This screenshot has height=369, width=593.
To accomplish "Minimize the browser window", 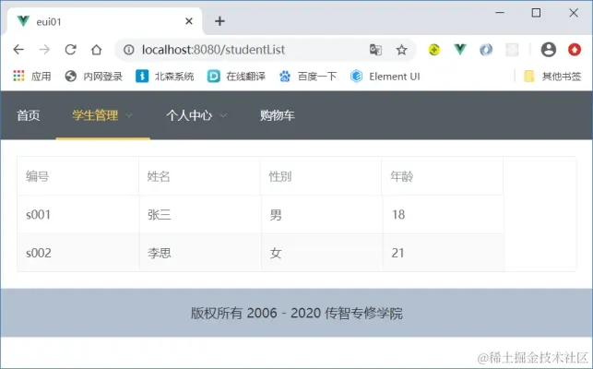I will point(500,13).
